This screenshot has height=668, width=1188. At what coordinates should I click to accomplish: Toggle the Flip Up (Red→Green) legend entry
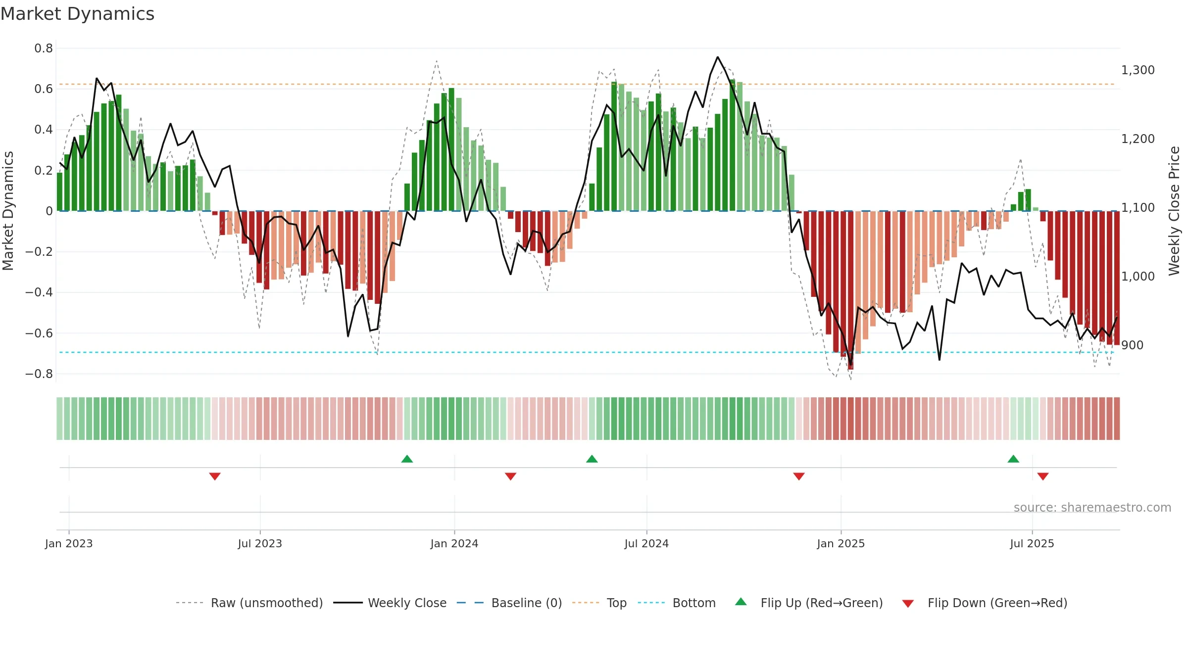[809, 603]
